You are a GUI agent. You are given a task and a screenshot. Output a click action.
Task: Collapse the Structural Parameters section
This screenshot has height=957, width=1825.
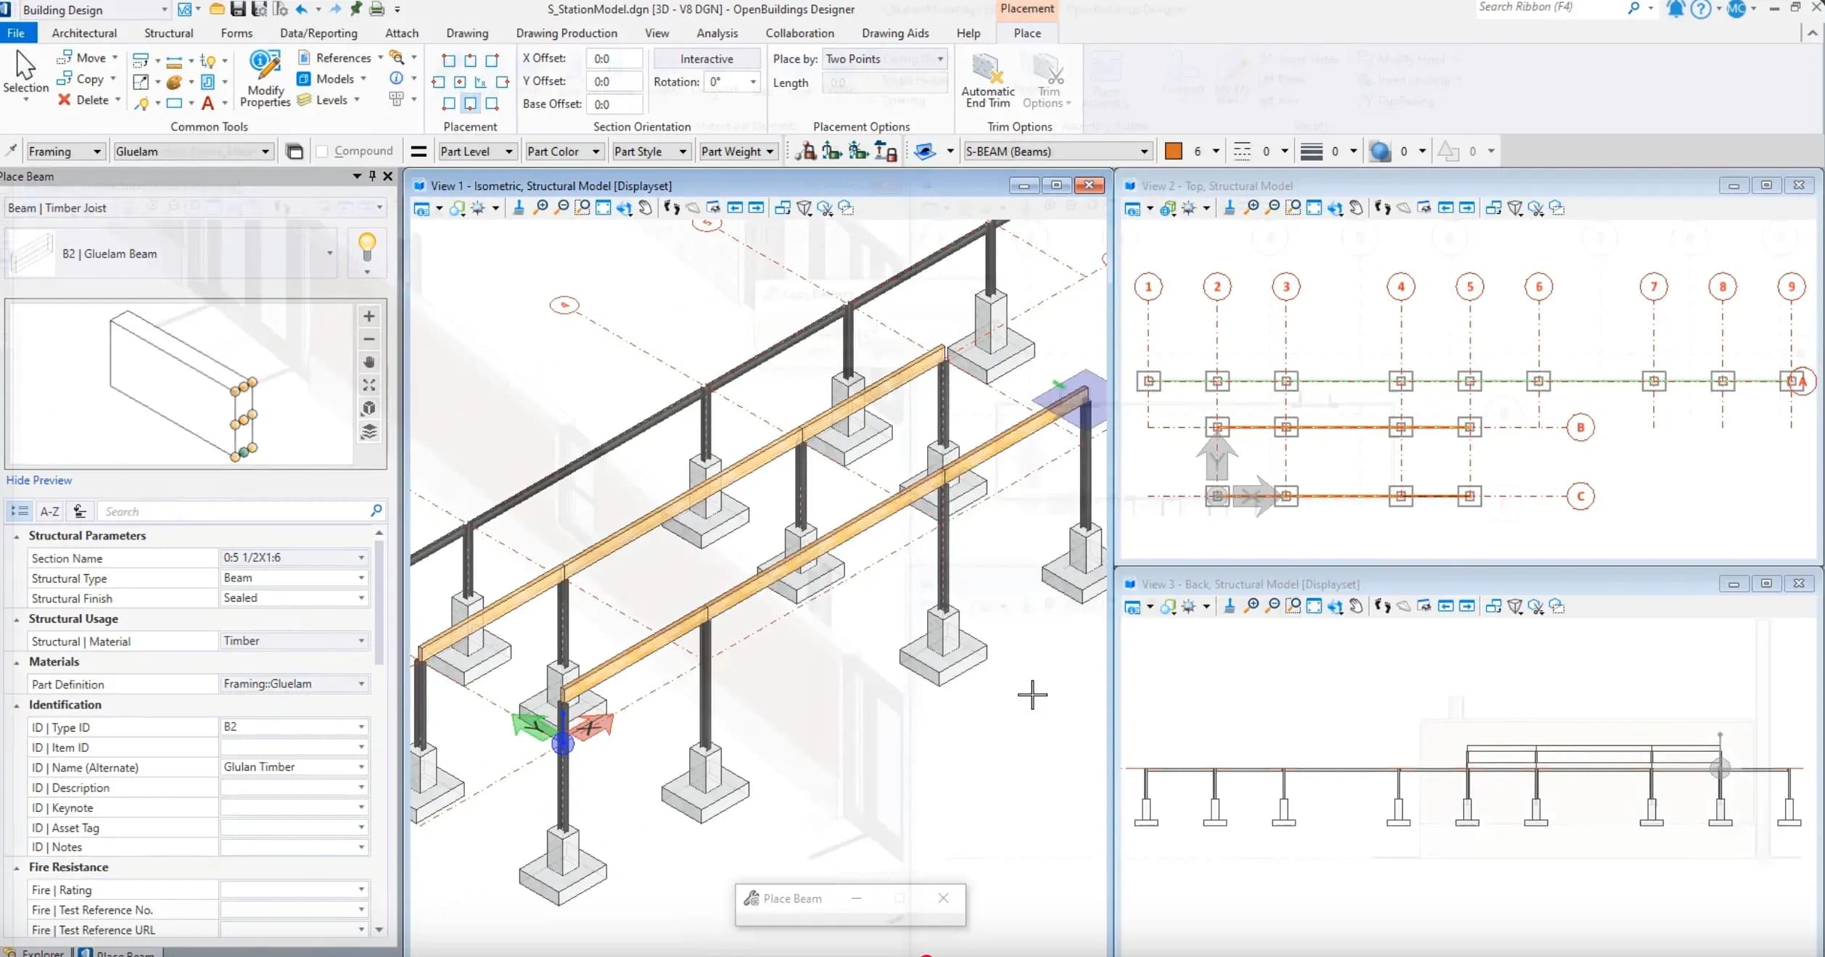coord(17,536)
